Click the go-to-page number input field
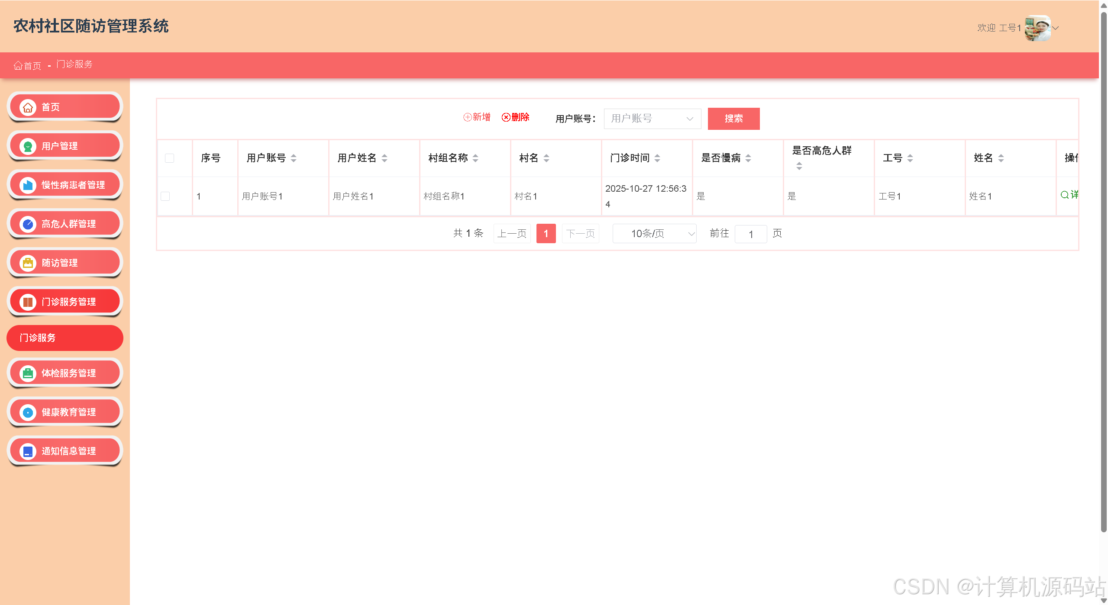This screenshot has width=1108, height=605. coord(751,234)
